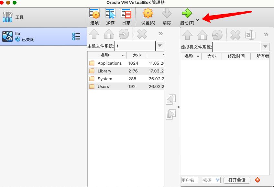
Task: Go to home folder in guest file system
Action: click(x=203, y=35)
